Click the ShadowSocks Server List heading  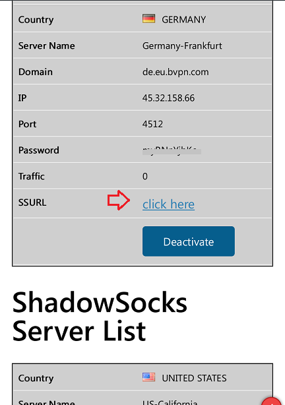100,317
